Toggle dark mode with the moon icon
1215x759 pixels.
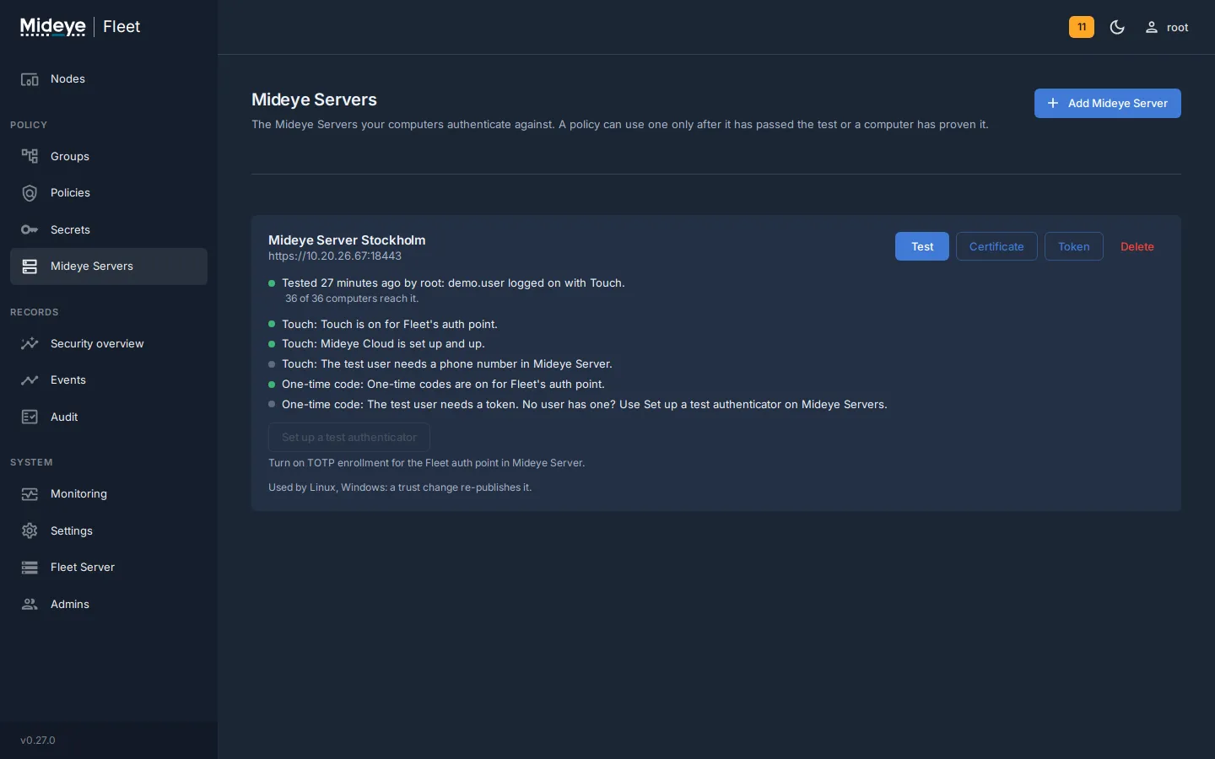[1117, 27]
